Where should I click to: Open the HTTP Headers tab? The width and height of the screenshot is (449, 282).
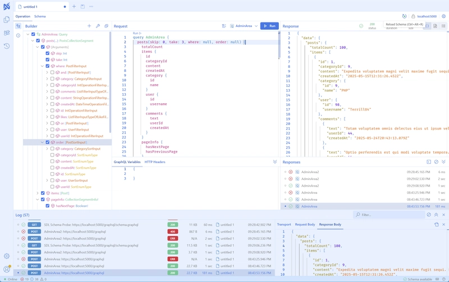click(x=155, y=162)
